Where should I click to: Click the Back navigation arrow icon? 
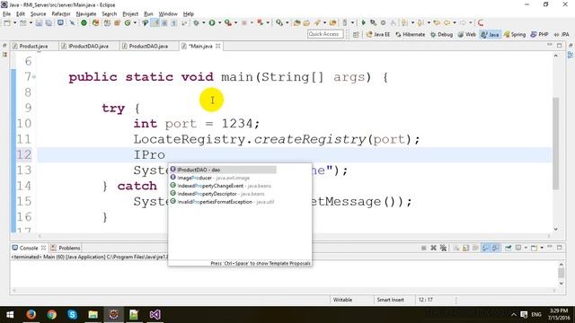pyautogui.click(x=447, y=22)
